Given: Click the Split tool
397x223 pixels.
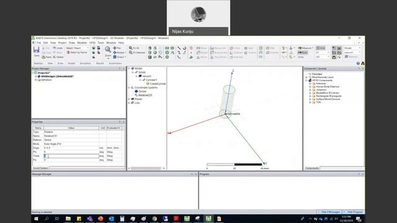Looking at the screenshot, I should (249, 48).
